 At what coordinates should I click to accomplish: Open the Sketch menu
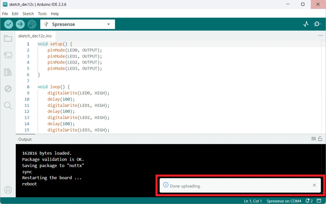tap(28, 14)
